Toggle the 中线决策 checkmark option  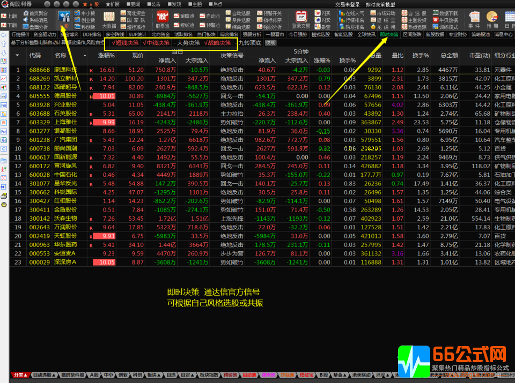tap(156, 43)
